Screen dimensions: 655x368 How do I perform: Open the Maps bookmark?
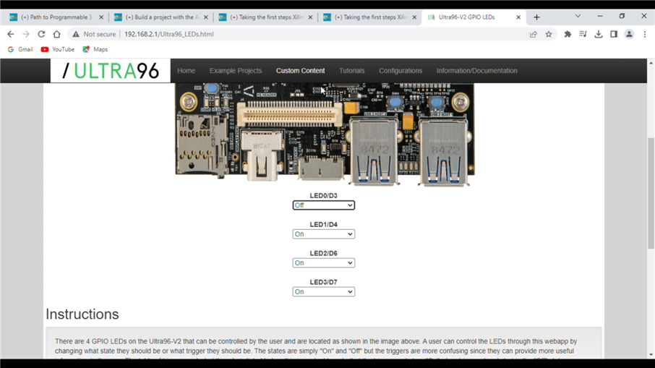coord(95,49)
